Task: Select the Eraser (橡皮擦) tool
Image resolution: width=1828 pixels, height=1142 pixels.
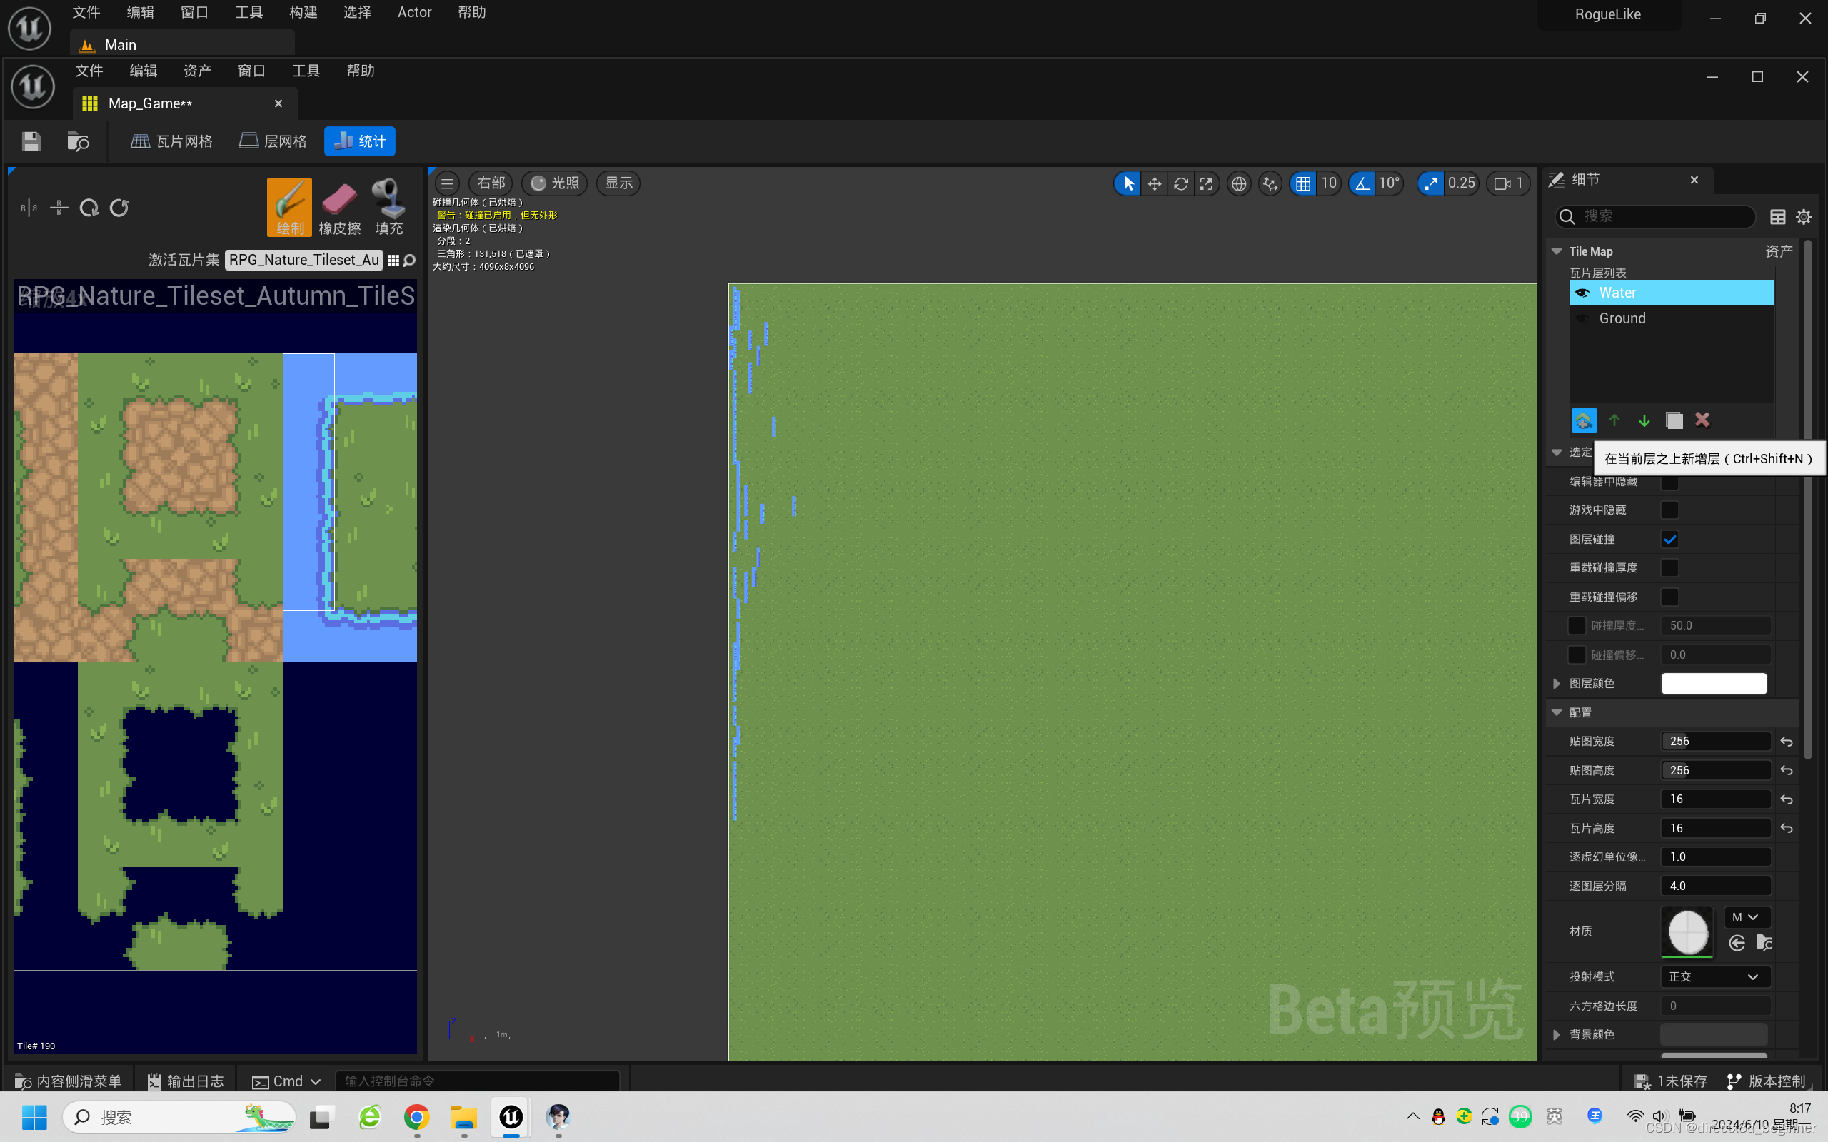Action: (x=339, y=207)
